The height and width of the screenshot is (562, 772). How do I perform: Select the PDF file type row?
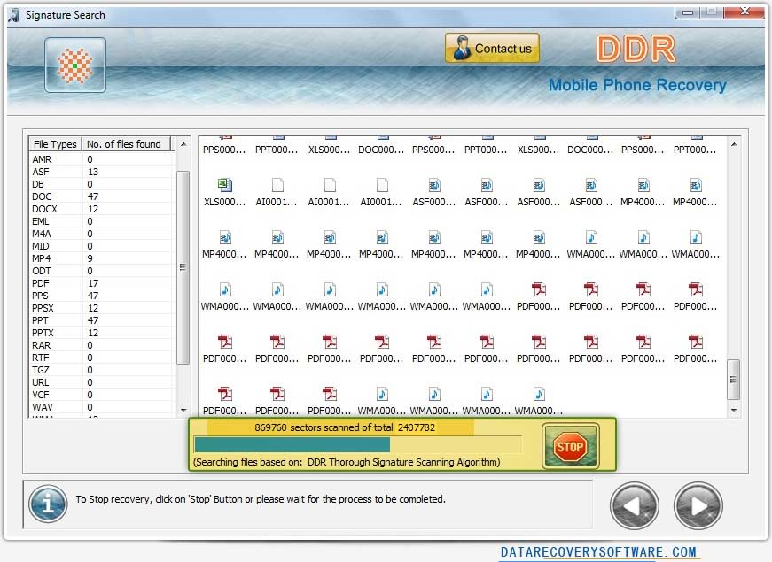[x=102, y=283]
